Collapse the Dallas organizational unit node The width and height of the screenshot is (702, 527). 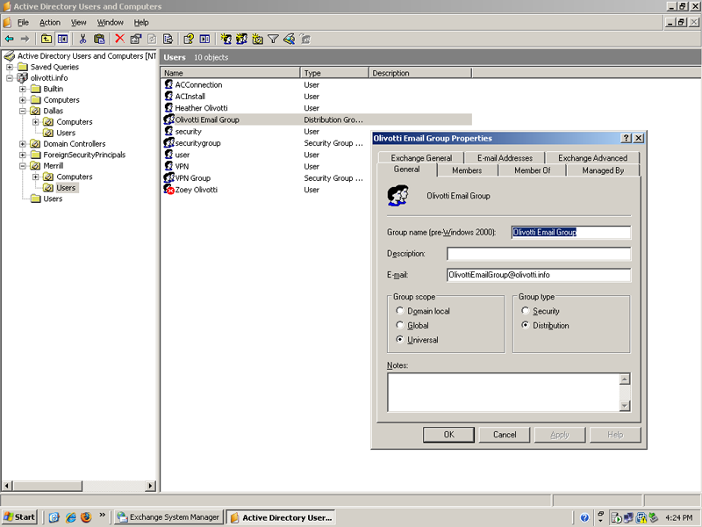[x=23, y=111]
